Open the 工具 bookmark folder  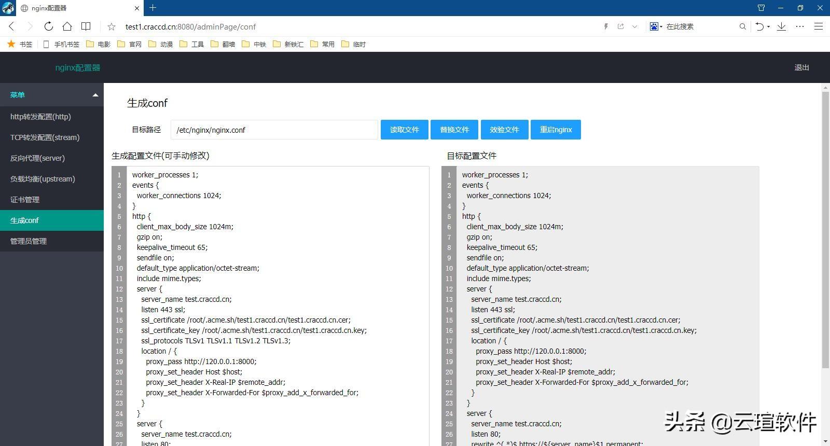click(192, 44)
